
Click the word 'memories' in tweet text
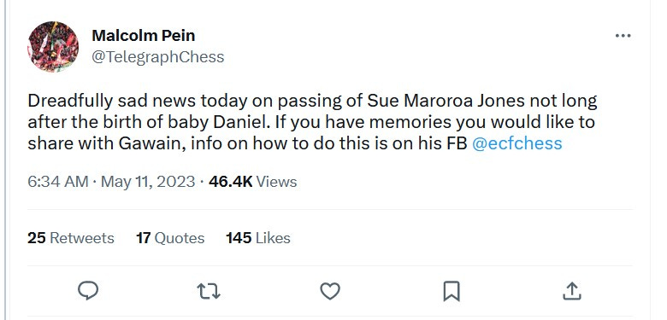[x=410, y=122]
